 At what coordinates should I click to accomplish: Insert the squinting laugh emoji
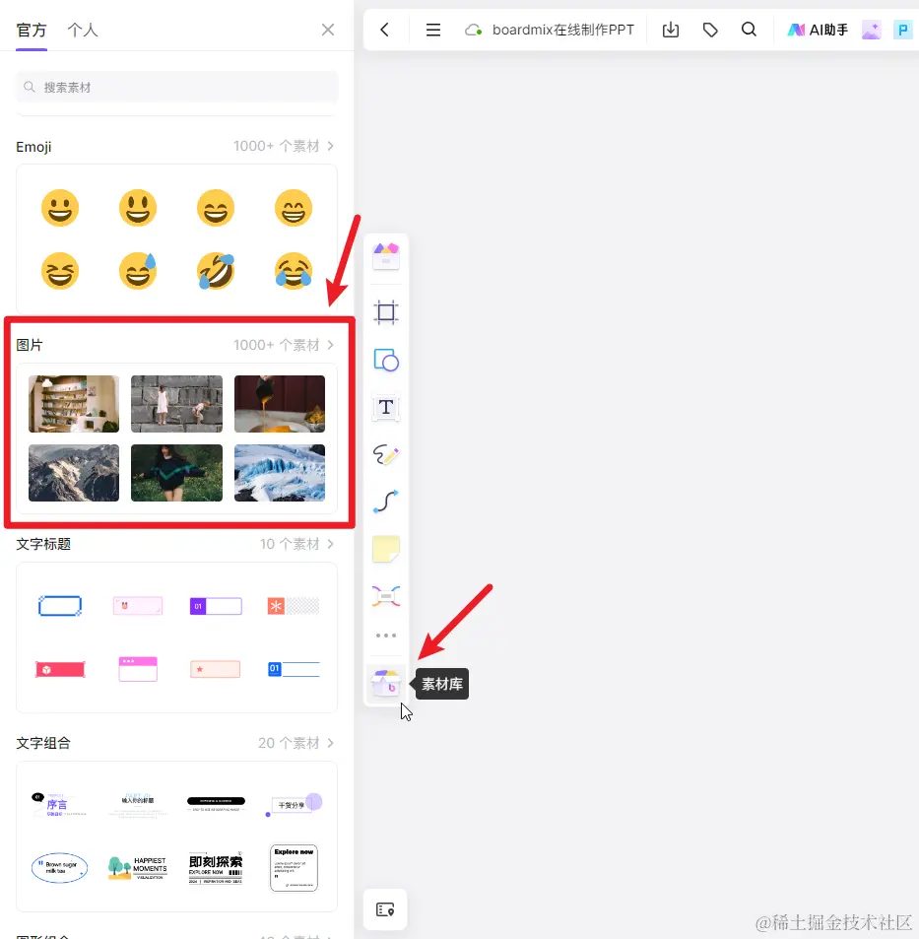point(60,271)
